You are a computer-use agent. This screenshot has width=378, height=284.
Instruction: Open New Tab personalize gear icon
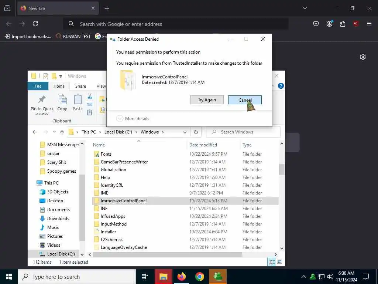pos(362,57)
